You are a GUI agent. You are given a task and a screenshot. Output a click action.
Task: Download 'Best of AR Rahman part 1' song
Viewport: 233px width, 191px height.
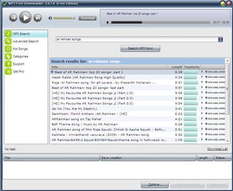pos(215,72)
